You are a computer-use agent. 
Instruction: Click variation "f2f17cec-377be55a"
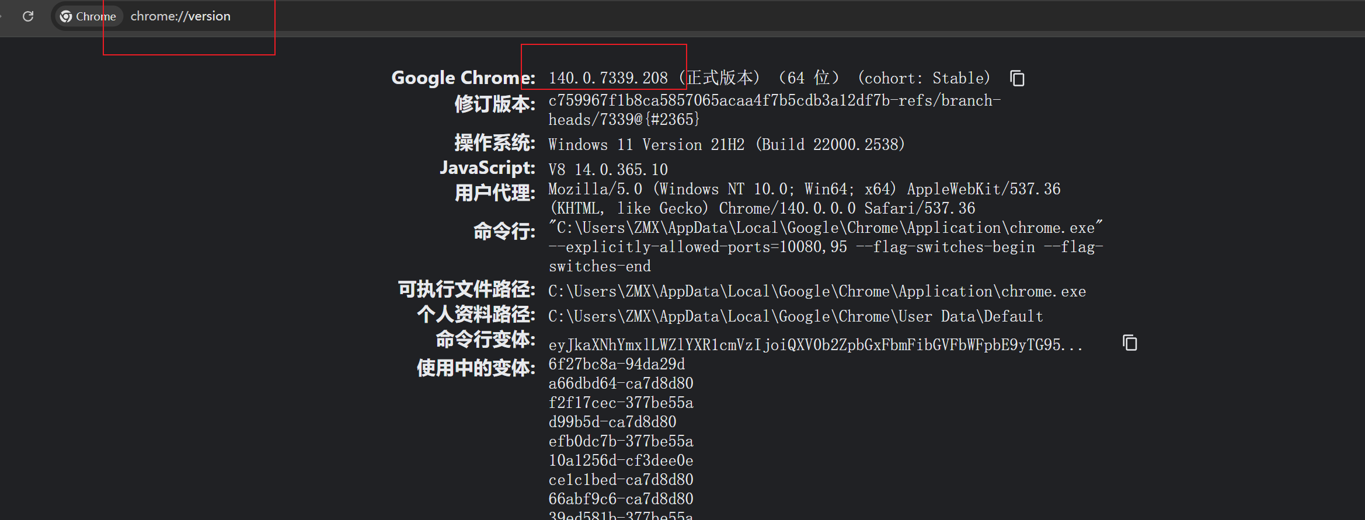(x=621, y=403)
